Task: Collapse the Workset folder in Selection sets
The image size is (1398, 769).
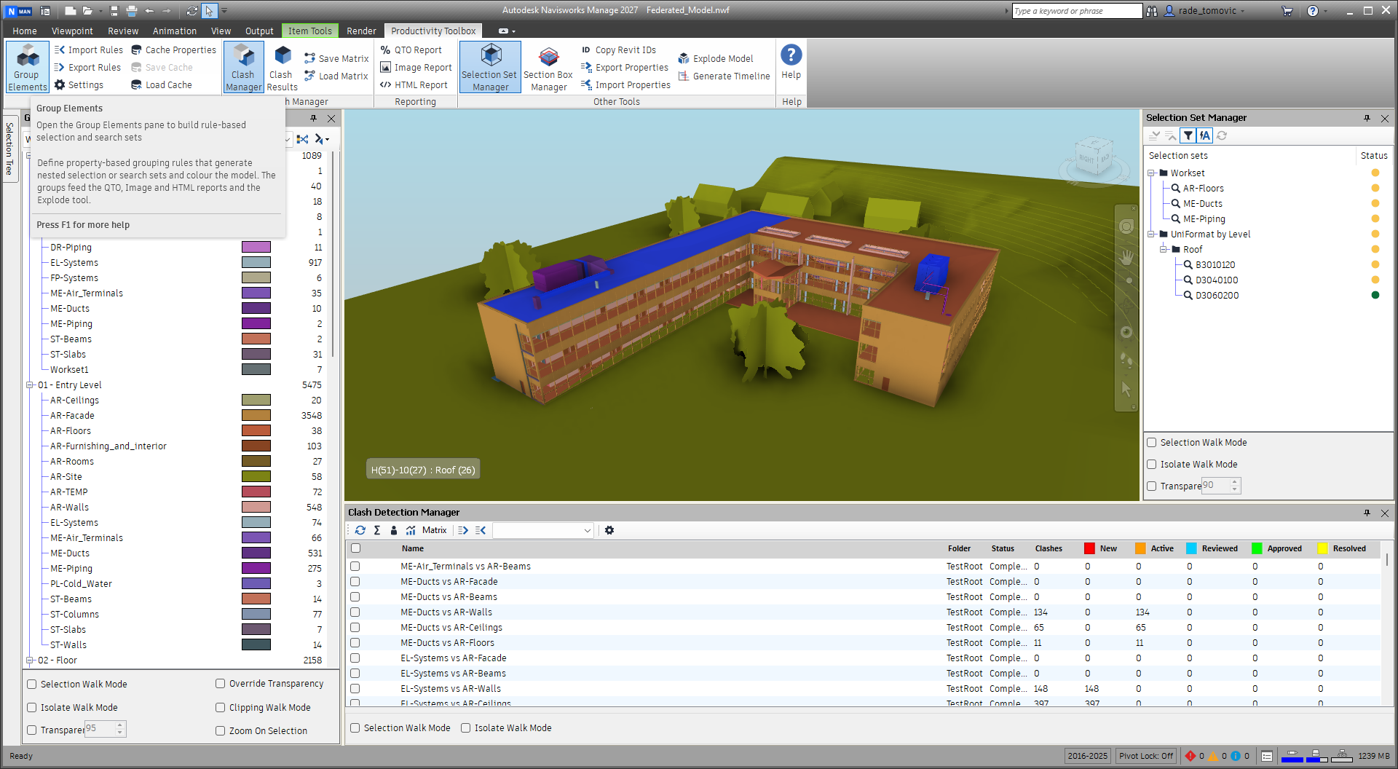Action: click(x=1151, y=173)
